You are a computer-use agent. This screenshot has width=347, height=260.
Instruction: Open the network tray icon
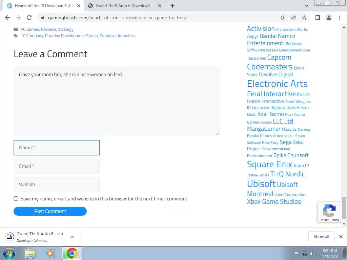(x=305, y=254)
